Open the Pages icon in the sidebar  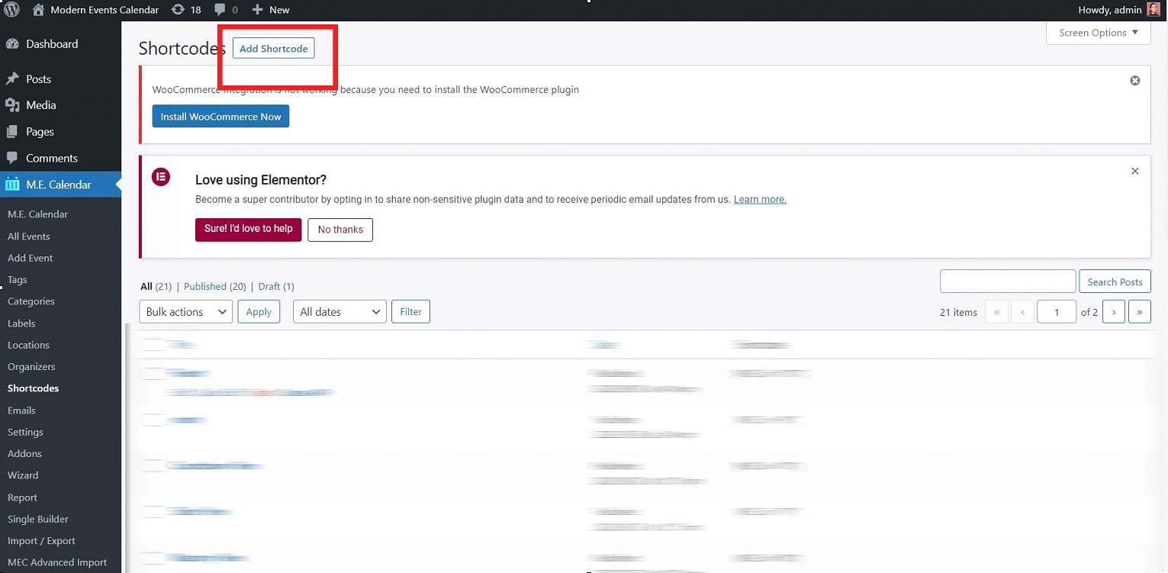pyautogui.click(x=12, y=132)
